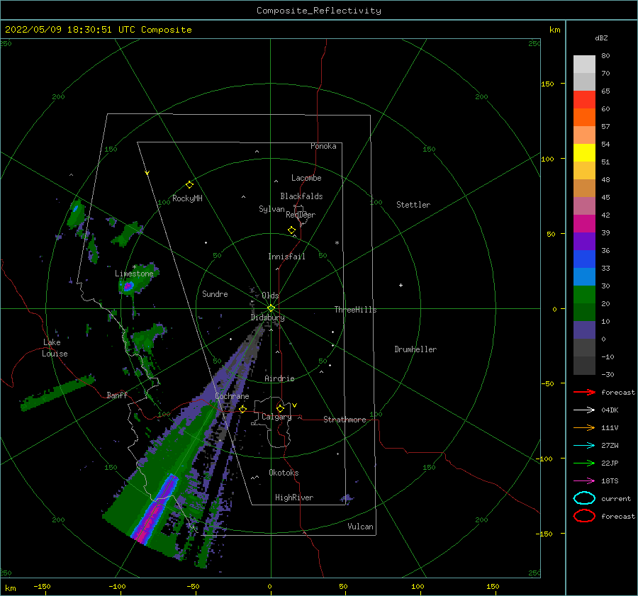Click the RedDeer city label
This screenshot has width=638, height=596.
(x=301, y=215)
